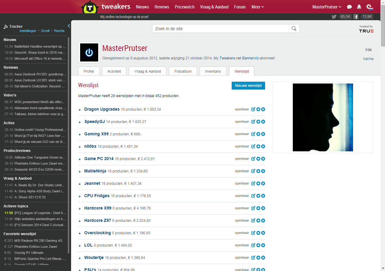Edit the Game PC 2014 wishlist
Image resolution: width=385 pixels, height=271 pixels.
[x=253, y=159]
